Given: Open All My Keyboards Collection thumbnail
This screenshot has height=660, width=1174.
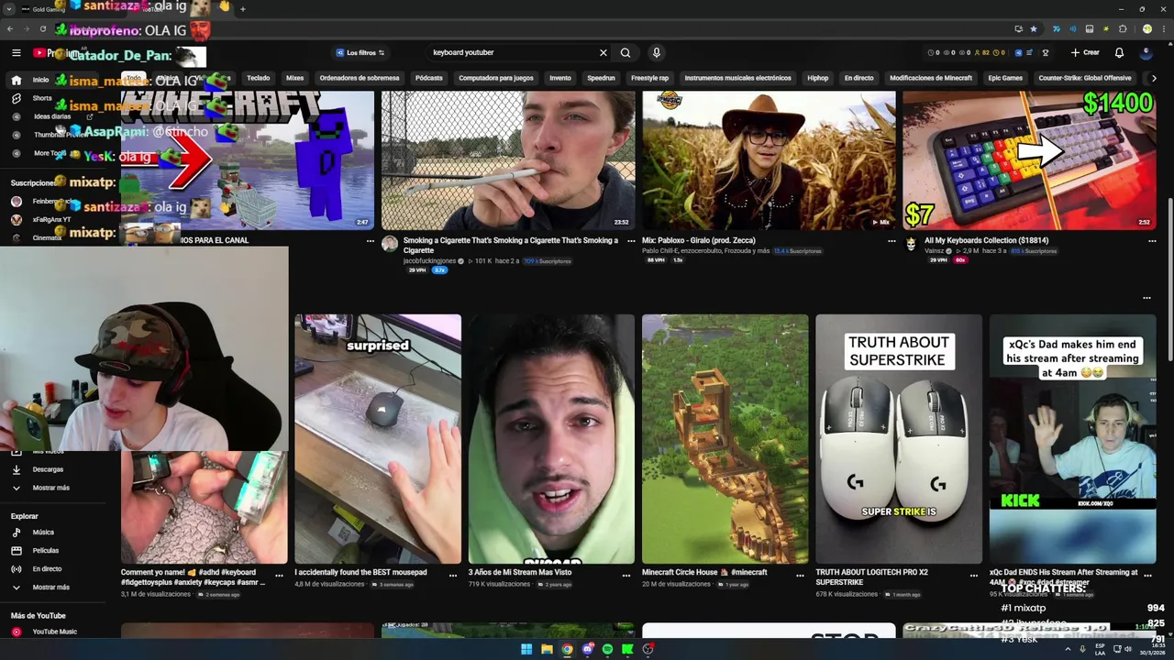Looking at the screenshot, I should [1029, 159].
